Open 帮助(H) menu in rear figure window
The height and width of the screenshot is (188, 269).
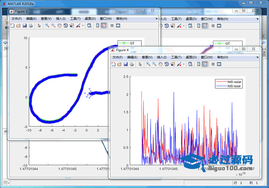point(223,19)
